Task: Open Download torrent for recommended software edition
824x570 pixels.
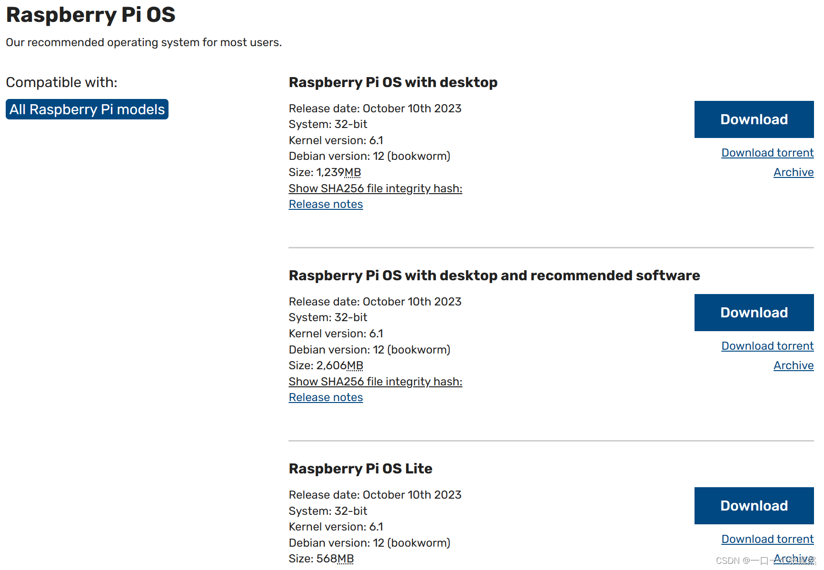Action: [767, 346]
